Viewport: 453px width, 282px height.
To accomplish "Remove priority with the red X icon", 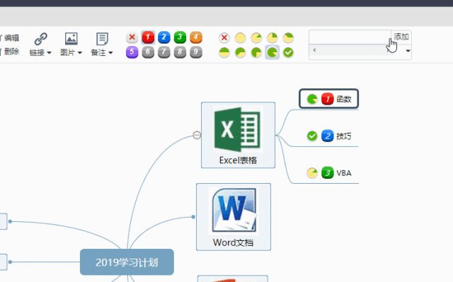I will pos(132,37).
